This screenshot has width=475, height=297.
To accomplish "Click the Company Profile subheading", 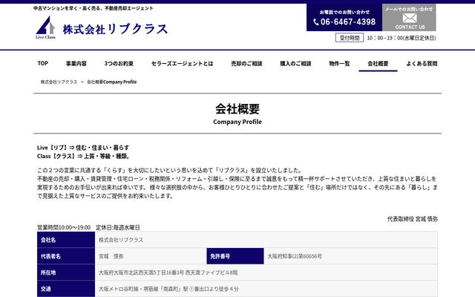I will 237,122.
